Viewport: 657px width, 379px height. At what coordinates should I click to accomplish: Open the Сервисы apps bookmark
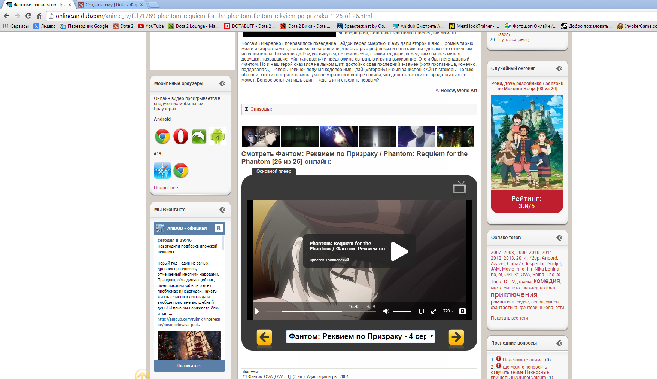click(16, 26)
